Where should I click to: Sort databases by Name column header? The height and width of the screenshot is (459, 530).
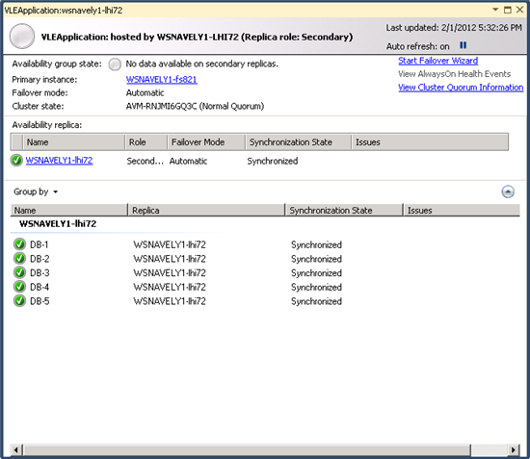tap(69, 211)
